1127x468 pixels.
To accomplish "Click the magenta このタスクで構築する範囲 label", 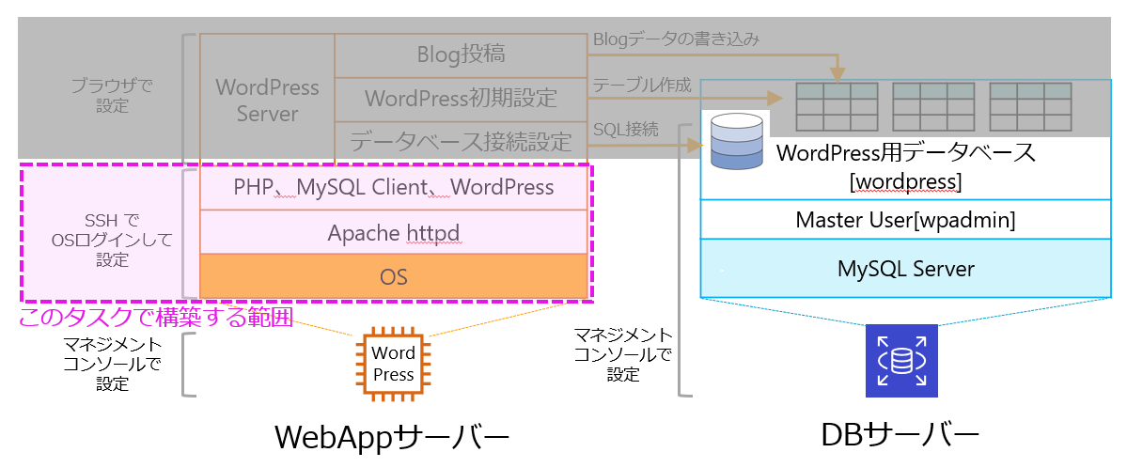I will point(155,319).
